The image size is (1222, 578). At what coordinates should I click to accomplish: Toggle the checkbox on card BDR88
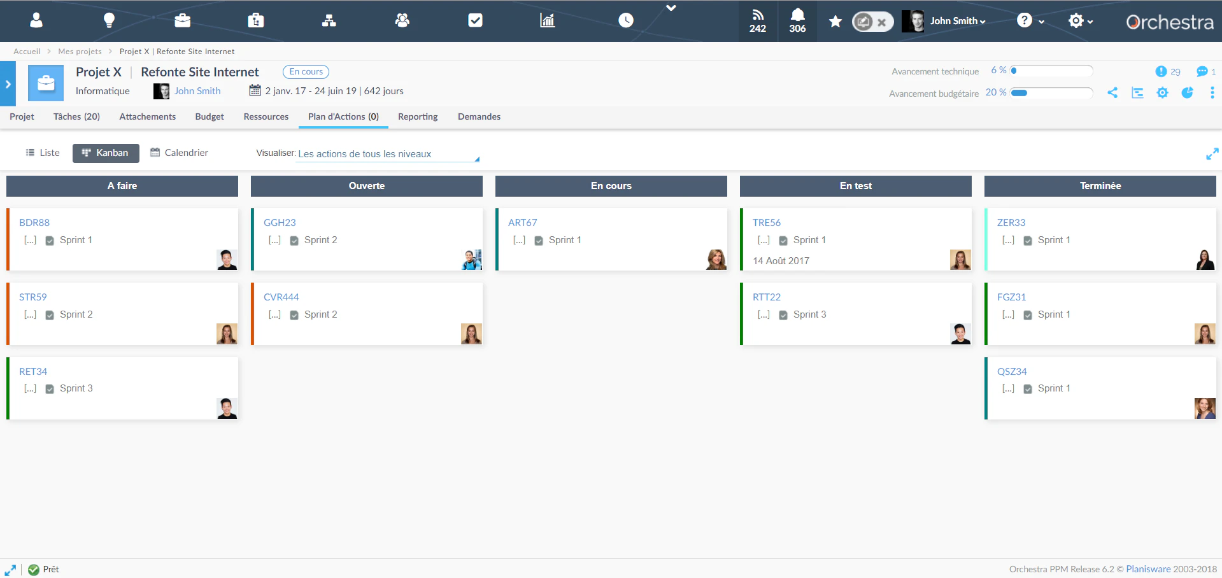click(50, 241)
